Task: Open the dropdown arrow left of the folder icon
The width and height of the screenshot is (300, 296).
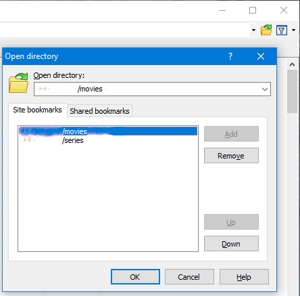Action: [x=253, y=30]
